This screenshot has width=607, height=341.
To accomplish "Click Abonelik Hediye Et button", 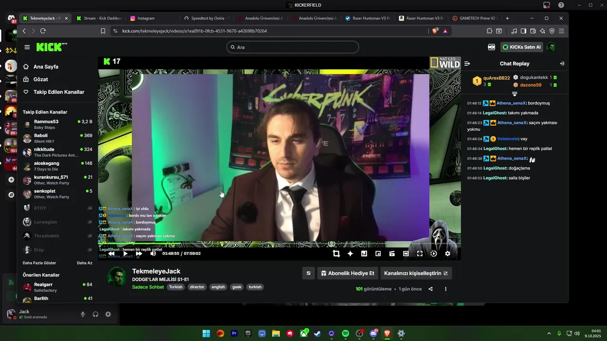I will tap(348, 273).
